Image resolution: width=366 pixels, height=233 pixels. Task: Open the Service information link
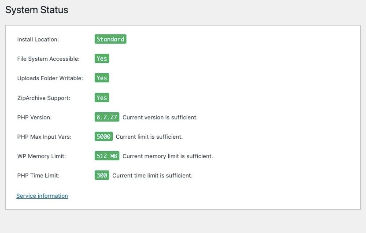pyautogui.click(x=42, y=196)
